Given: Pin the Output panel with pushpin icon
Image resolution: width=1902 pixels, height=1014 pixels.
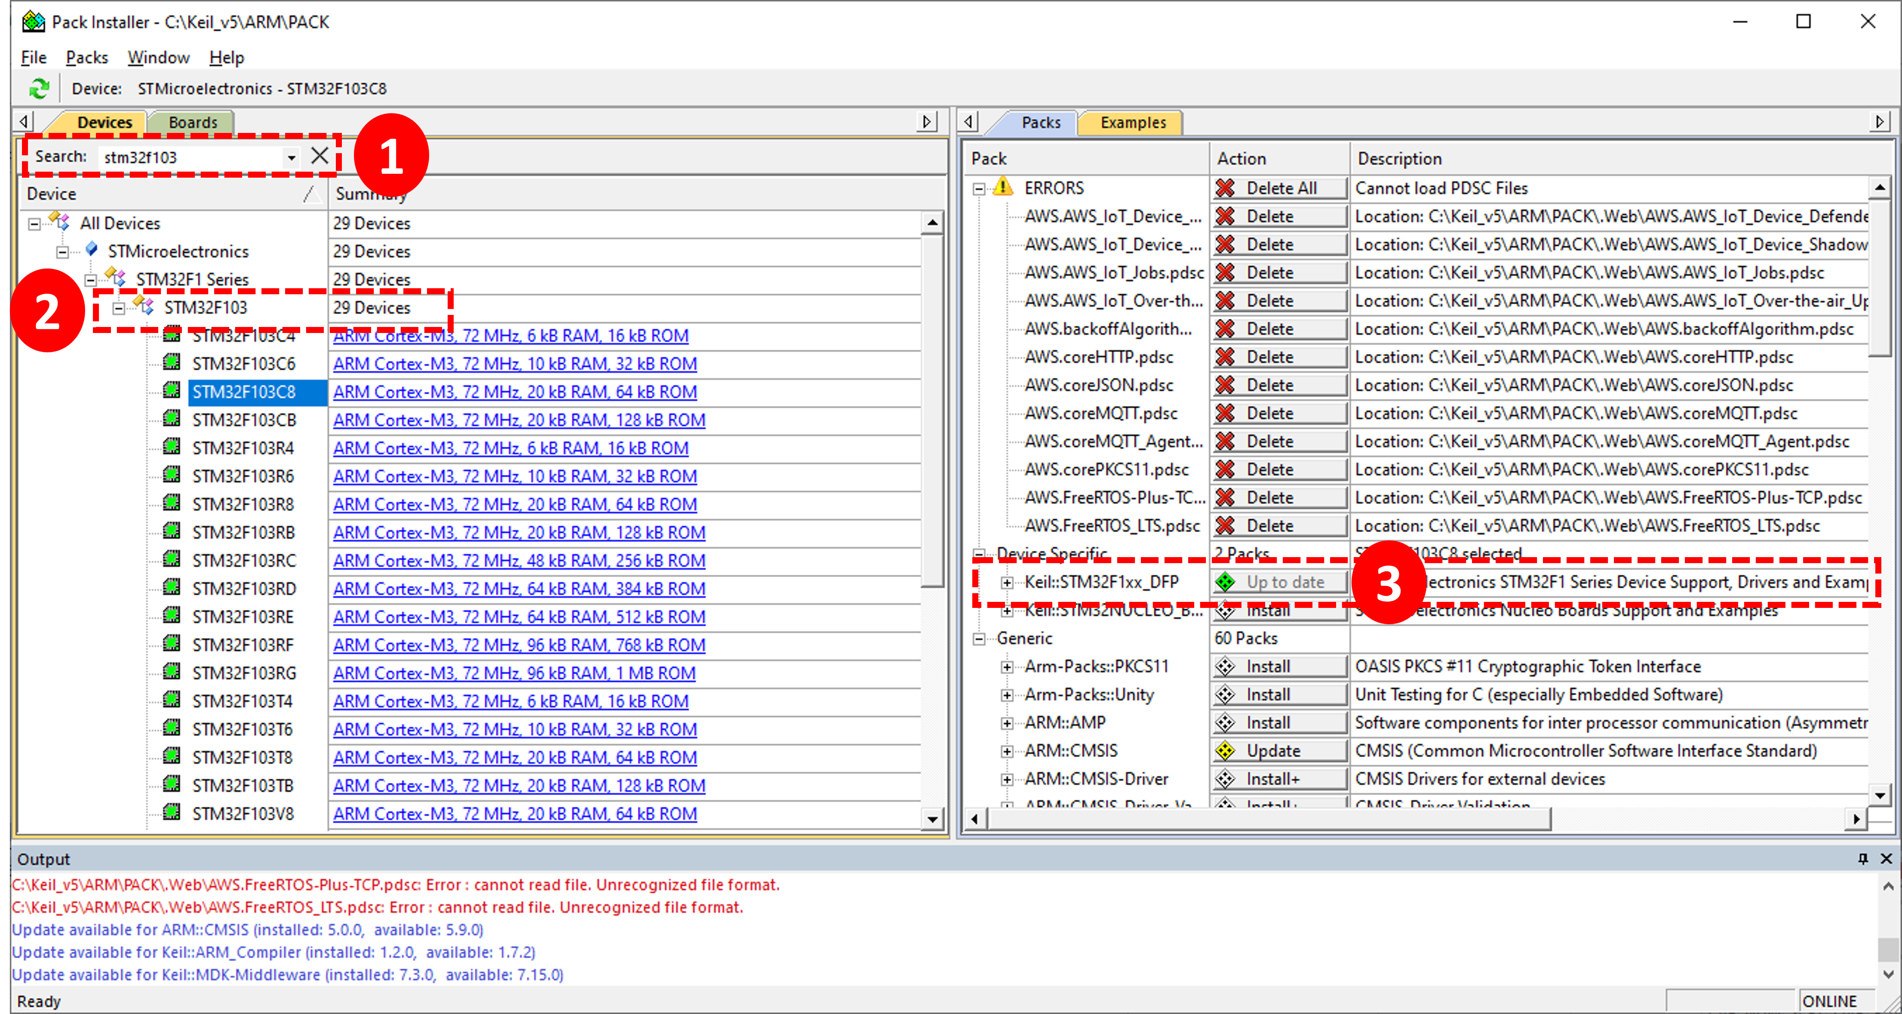Looking at the screenshot, I should tap(1863, 858).
